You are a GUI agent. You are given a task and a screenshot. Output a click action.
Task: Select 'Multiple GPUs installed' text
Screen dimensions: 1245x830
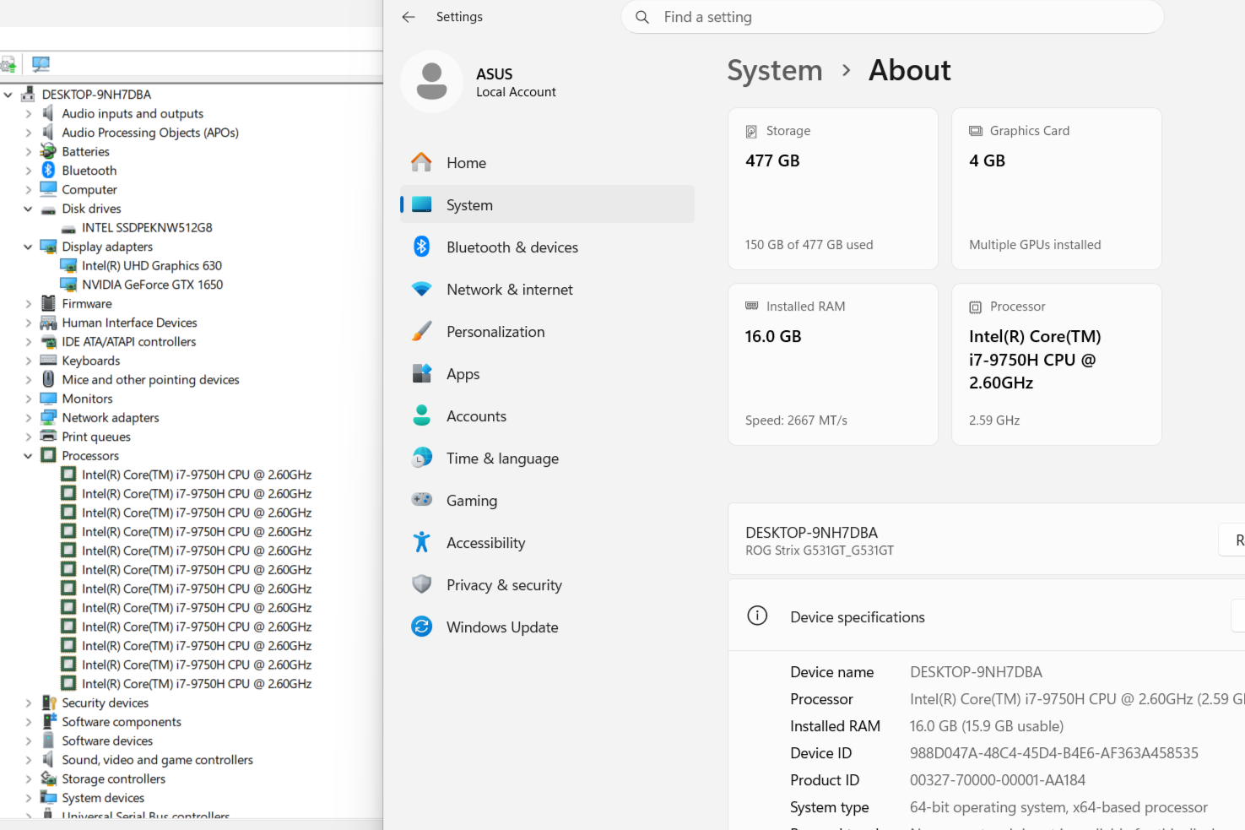click(1035, 245)
